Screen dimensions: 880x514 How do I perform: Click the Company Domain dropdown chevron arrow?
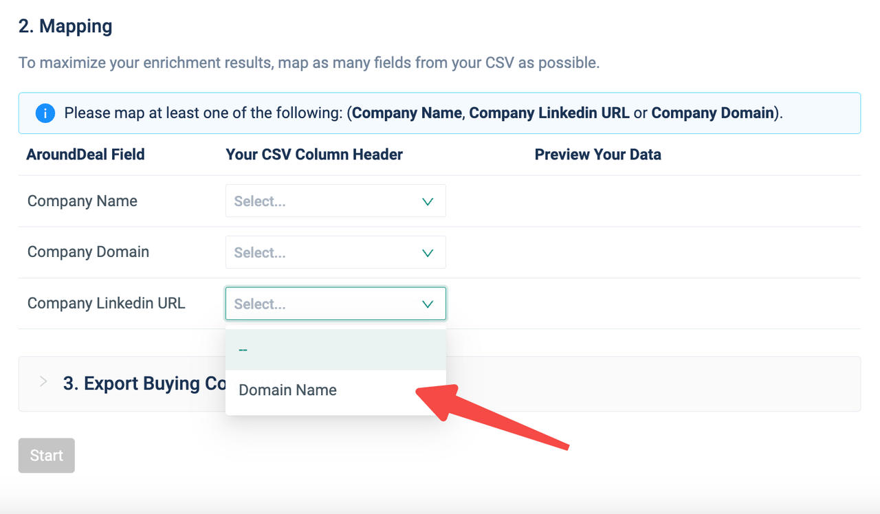click(428, 253)
